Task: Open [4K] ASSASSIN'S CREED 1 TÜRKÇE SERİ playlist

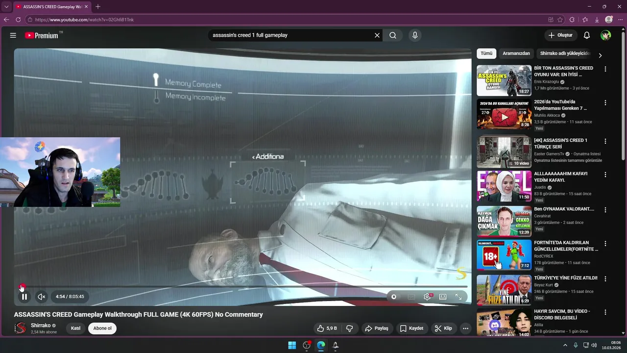Action: pyautogui.click(x=504, y=151)
